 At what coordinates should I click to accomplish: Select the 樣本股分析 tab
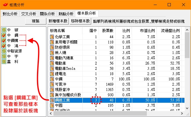(x=86, y=13)
